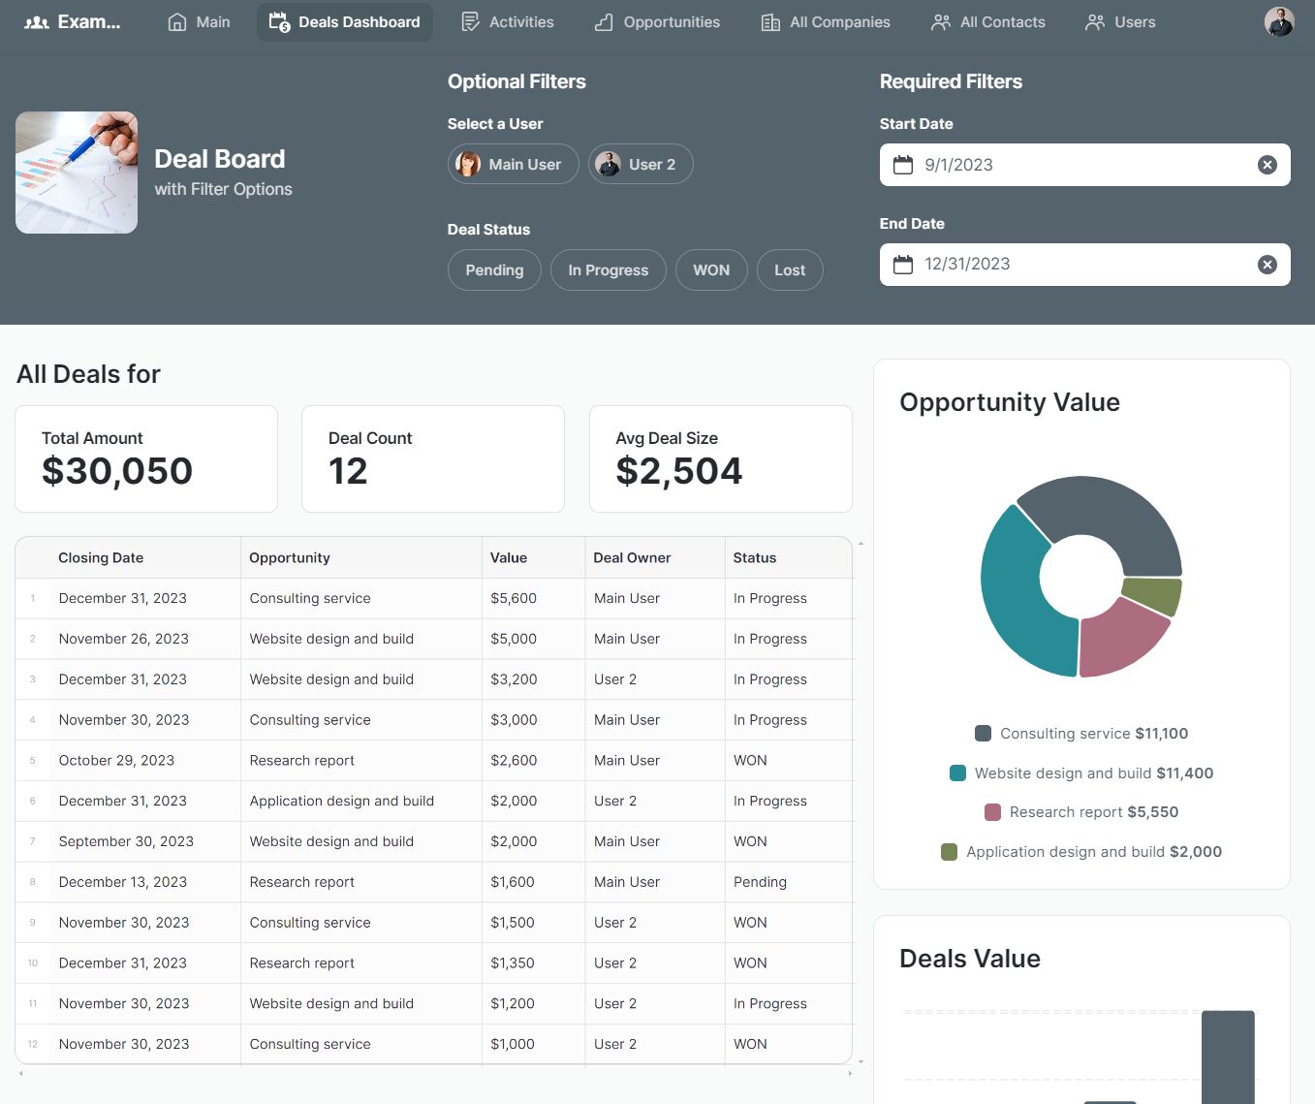Click the calendar icon in Start Date field
This screenshot has width=1315, height=1104.
coord(902,165)
